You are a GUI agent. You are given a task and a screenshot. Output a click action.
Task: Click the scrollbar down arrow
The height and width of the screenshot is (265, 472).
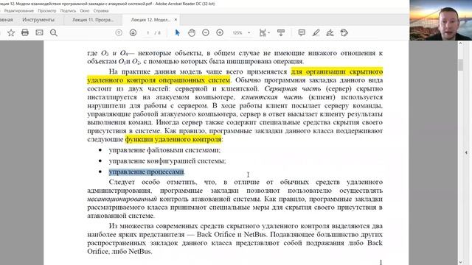tap(460, 262)
